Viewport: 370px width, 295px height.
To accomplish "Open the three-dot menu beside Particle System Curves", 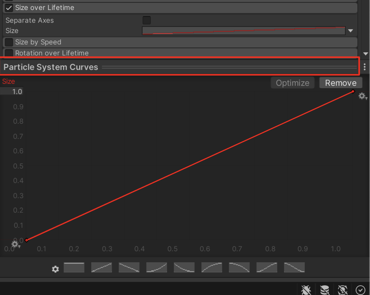I will (x=364, y=67).
